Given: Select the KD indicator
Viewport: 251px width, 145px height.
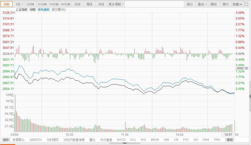Looking at the screenshot, I should (x=196, y=140).
